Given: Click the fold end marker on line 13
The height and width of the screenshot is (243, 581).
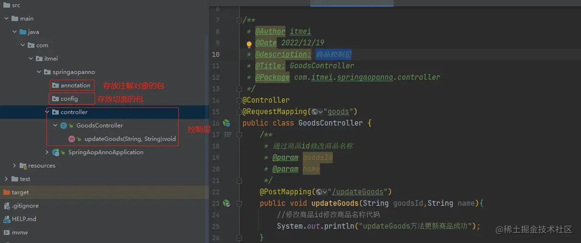Looking at the screenshot, I should coord(239,89).
